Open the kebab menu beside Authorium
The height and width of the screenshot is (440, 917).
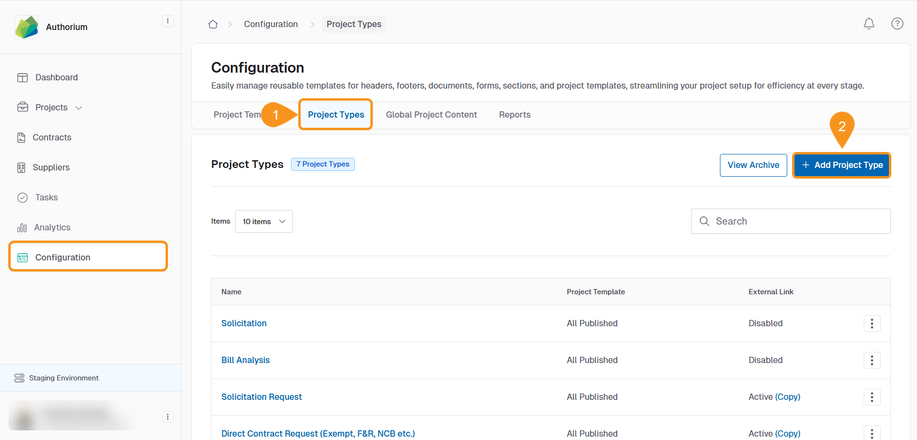[x=168, y=21]
